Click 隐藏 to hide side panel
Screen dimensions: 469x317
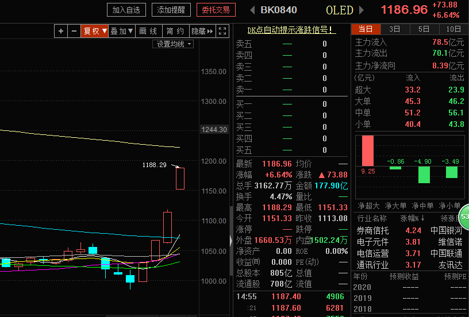(x=202, y=31)
